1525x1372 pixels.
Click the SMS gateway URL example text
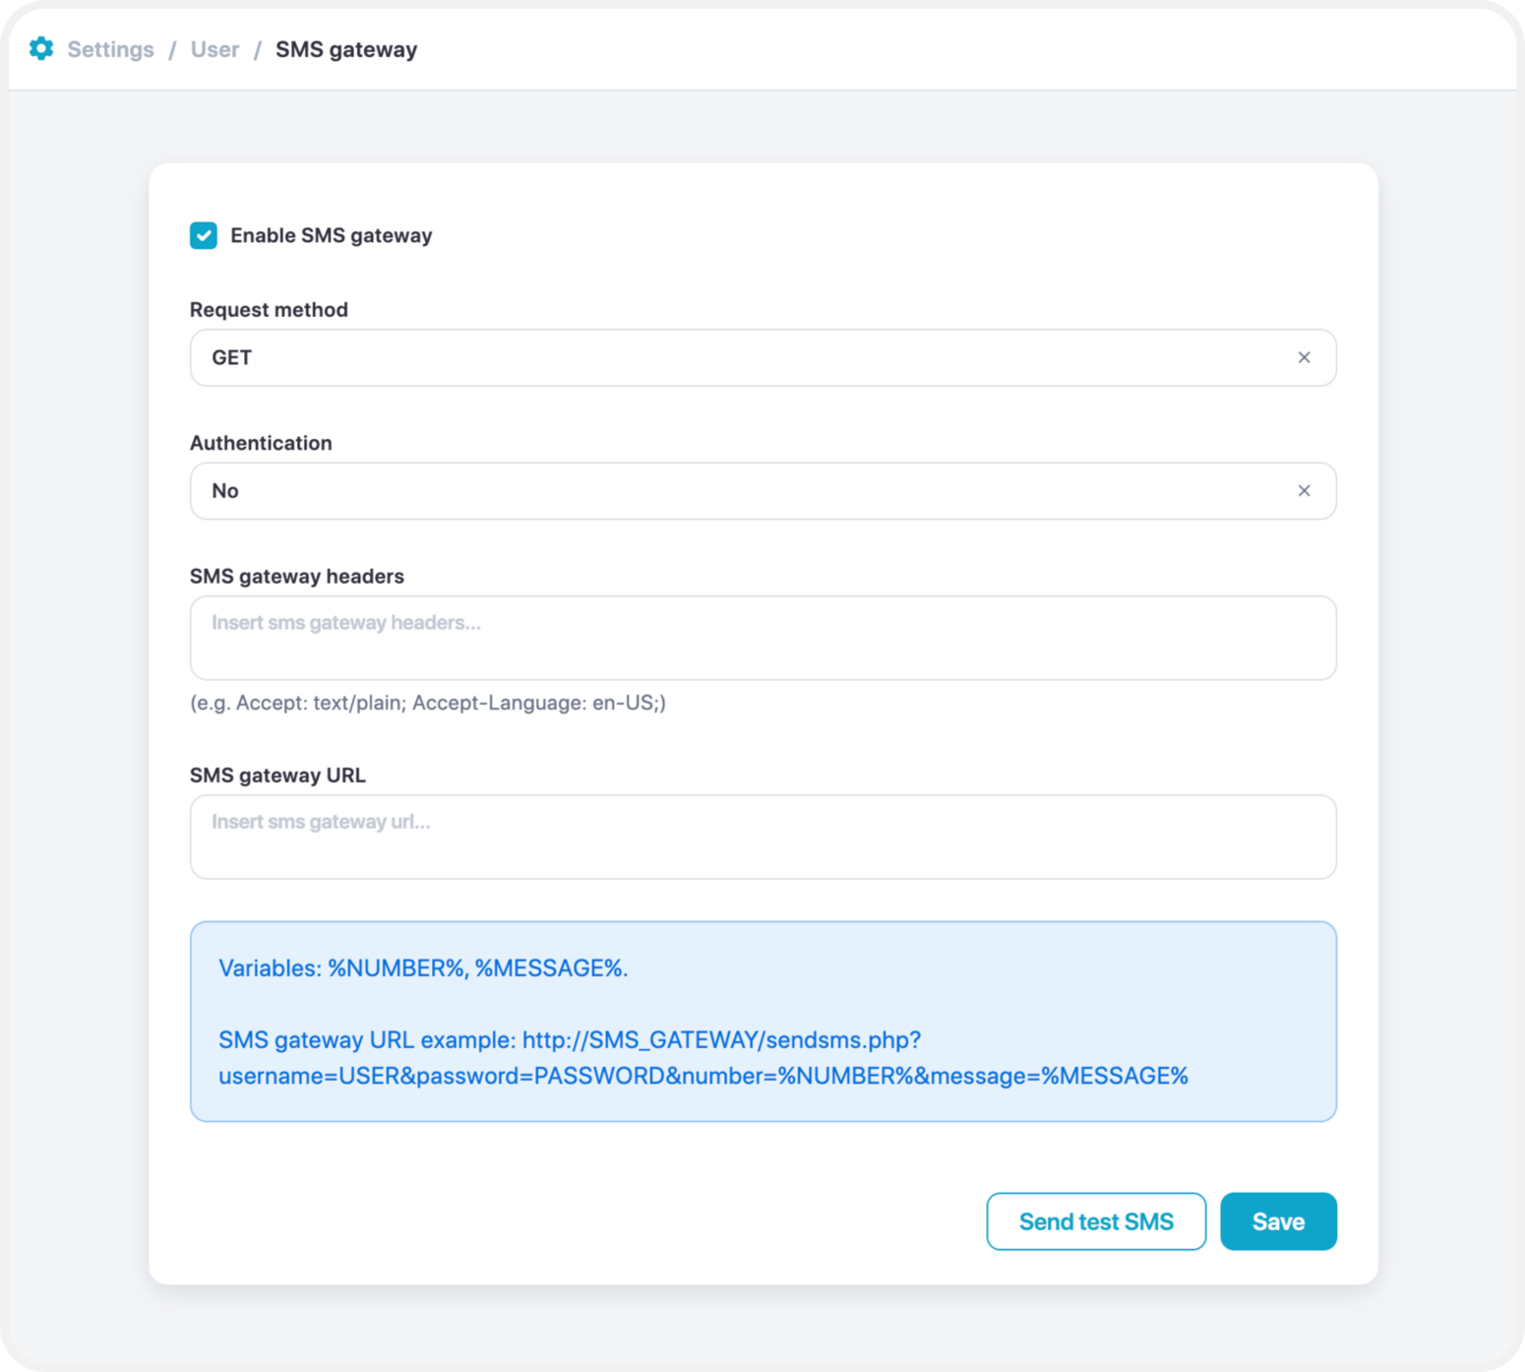click(703, 1058)
